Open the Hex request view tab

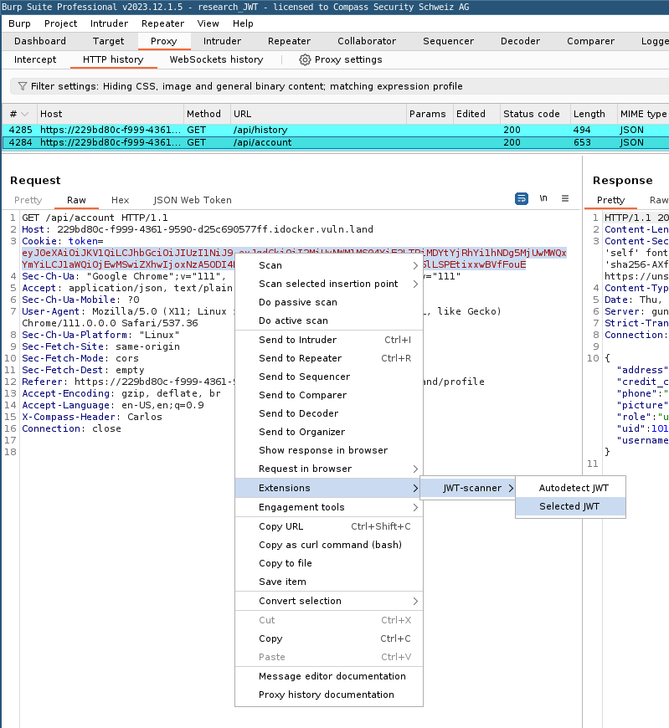(x=121, y=200)
